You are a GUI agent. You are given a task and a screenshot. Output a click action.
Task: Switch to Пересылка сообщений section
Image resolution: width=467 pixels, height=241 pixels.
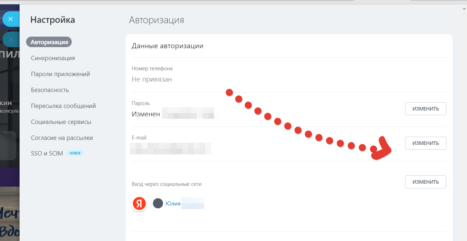tap(63, 106)
